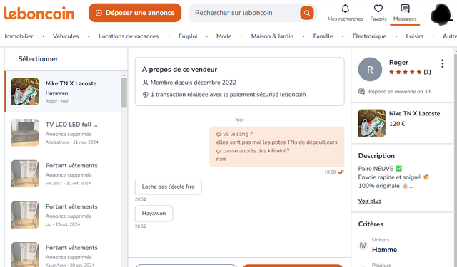The height and width of the screenshot is (267, 457).
Task: Click the Homme value under Univers
Action: pos(384,250)
